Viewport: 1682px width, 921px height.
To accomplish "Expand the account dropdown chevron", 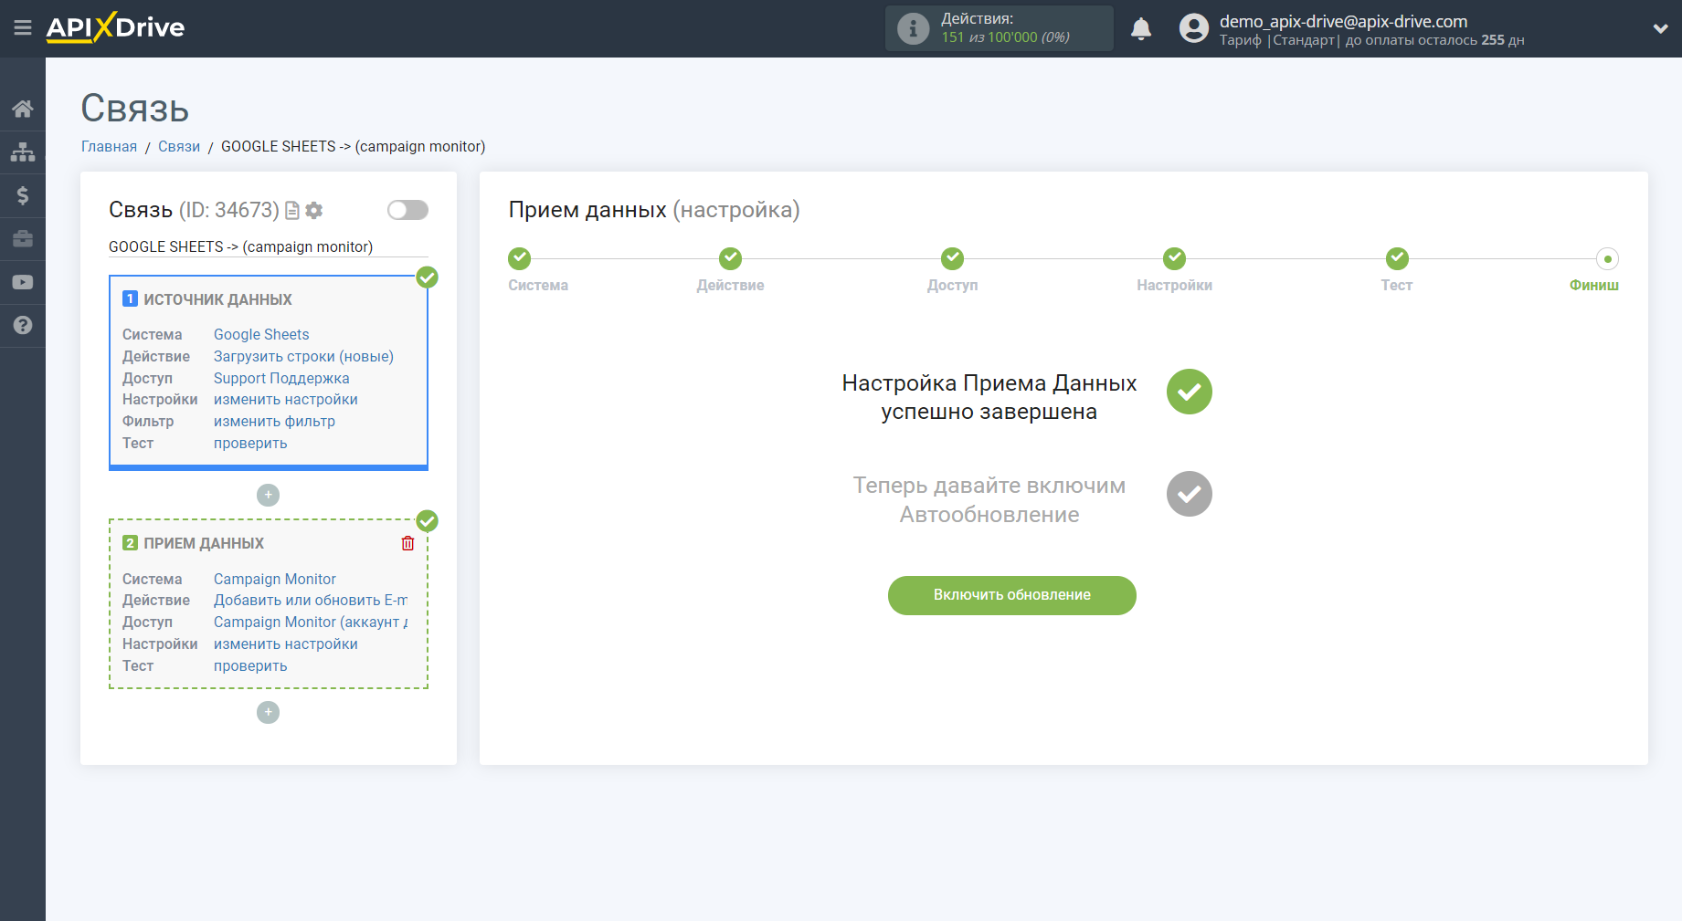I will [x=1660, y=28].
